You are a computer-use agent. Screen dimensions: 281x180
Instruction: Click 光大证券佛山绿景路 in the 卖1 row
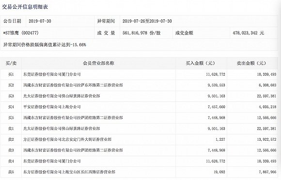[62, 129]
